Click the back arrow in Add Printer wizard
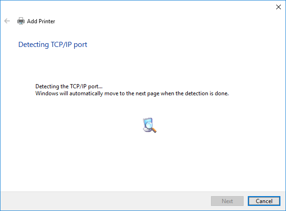This screenshot has height=211, width=286. point(7,21)
